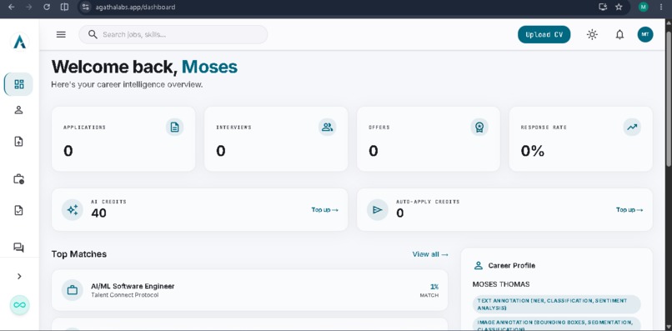Click the site info icon in address bar
Image resolution: width=672 pixels, height=331 pixels.
click(86, 7)
